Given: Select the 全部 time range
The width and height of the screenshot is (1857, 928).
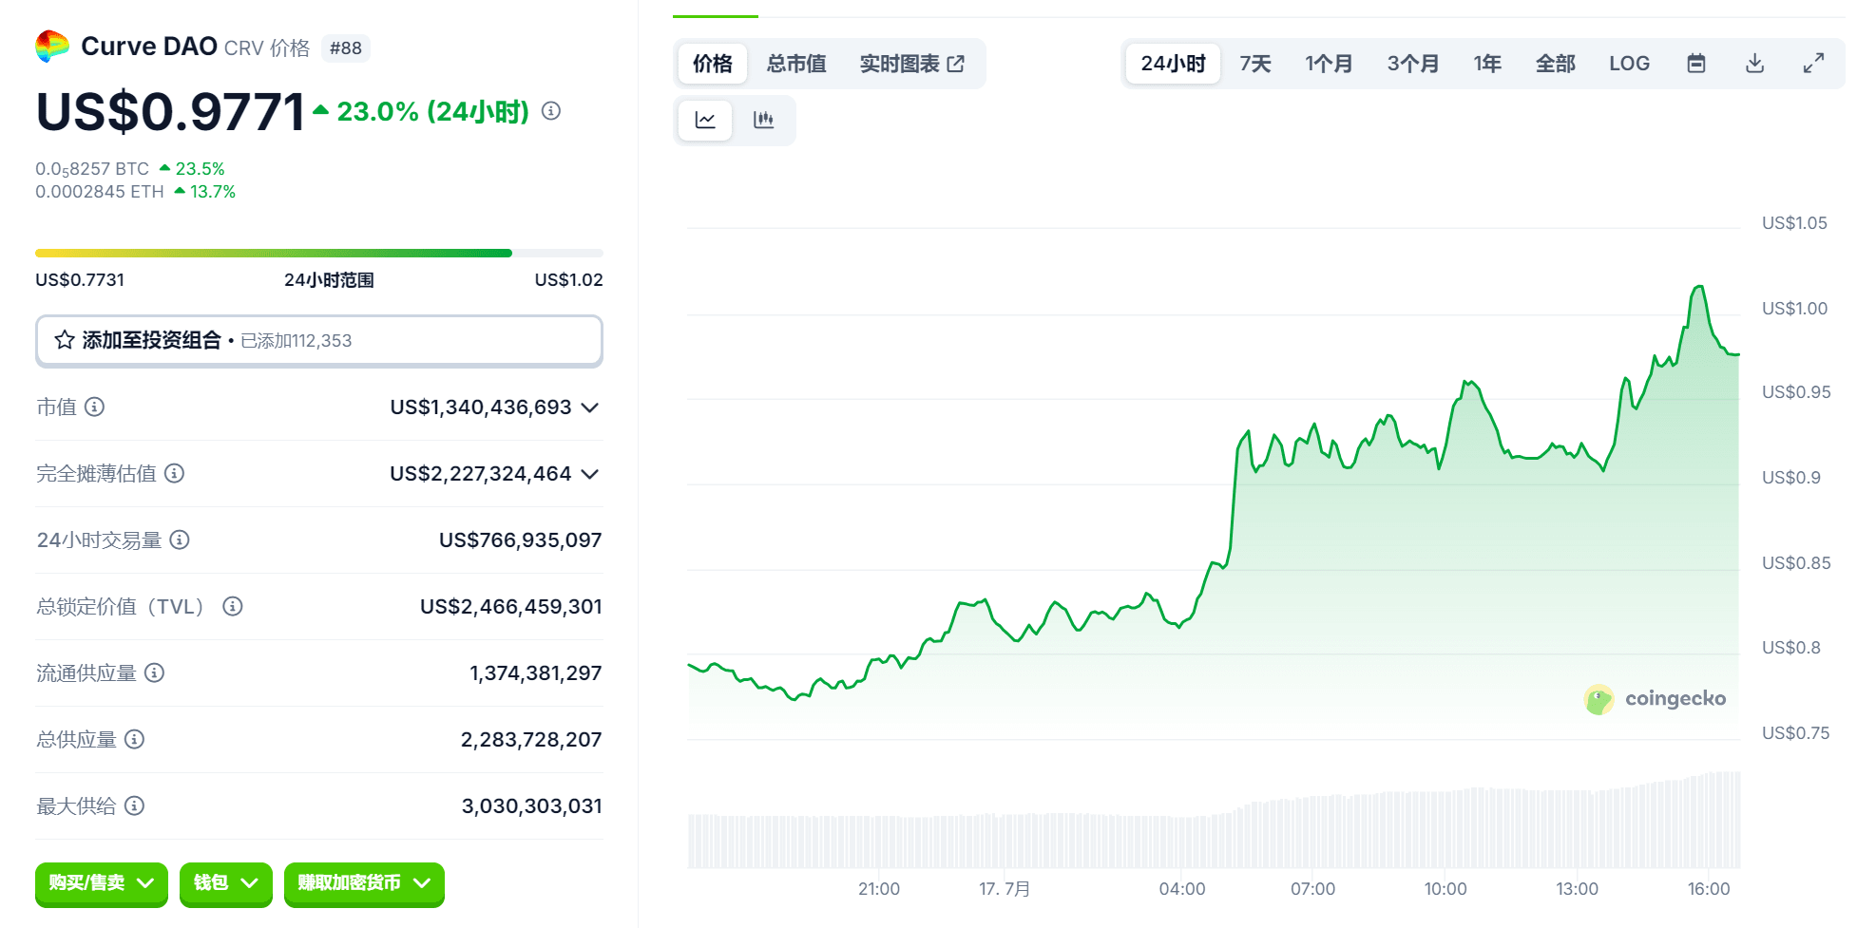Looking at the screenshot, I should [x=1556, y=64].
